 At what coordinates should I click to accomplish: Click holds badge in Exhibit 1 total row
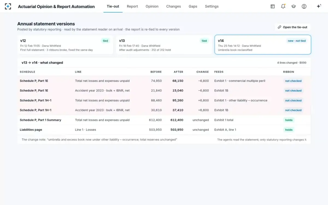[x=289, y=120]
